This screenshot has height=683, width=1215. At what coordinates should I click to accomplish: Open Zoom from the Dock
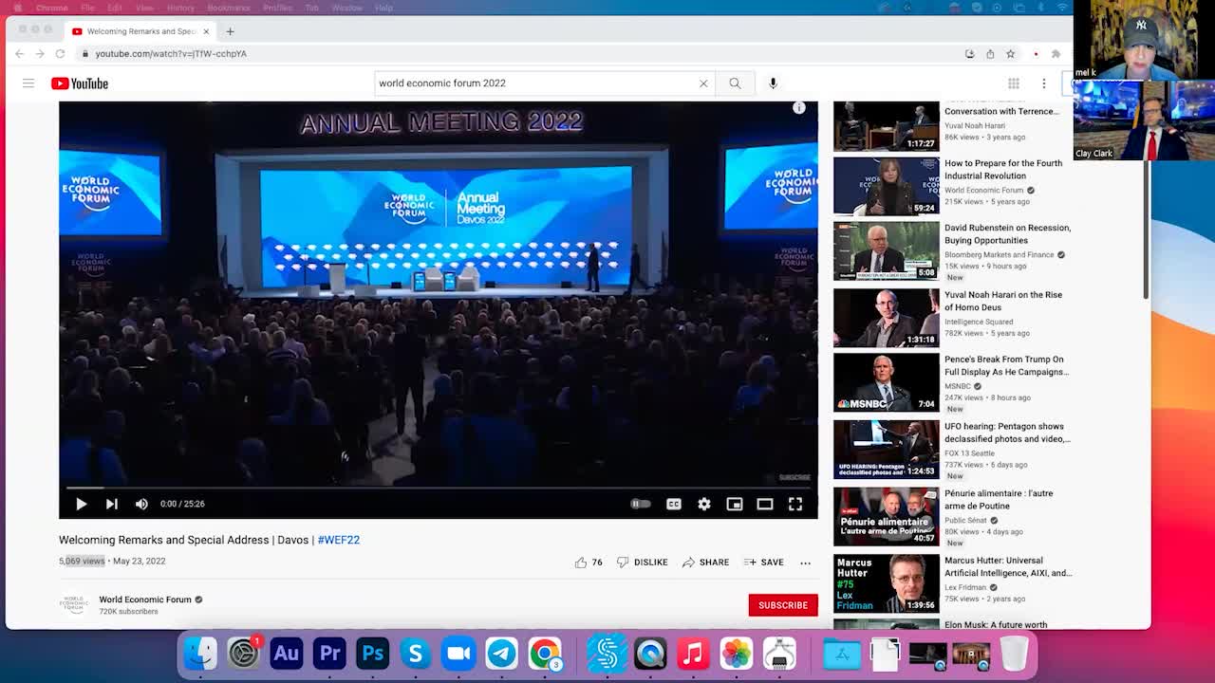(458, 654)
